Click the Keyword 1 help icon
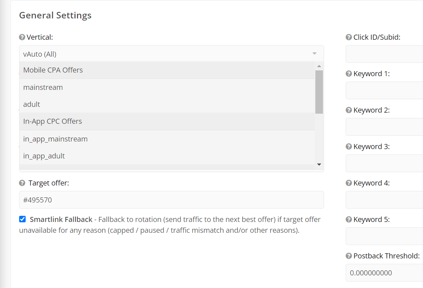Viewport: 423px width, 288px height. [x=349, y=74]
